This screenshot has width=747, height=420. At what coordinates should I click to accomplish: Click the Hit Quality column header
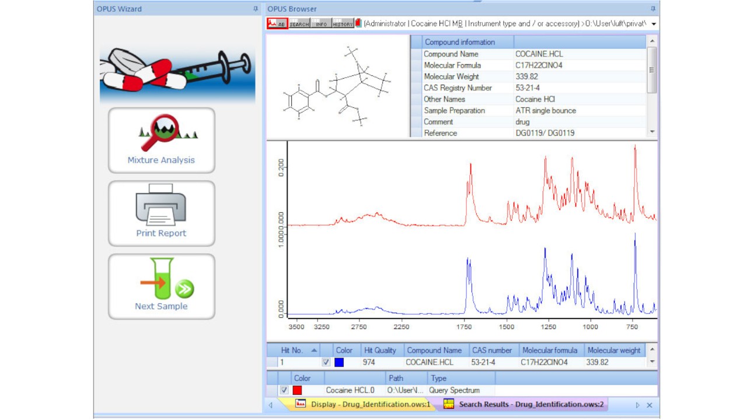[x=382, y=351]
